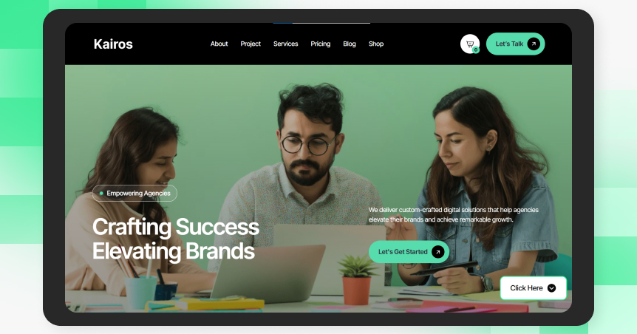Click the arrow icon in Let's Get Started

click(438, 252)
